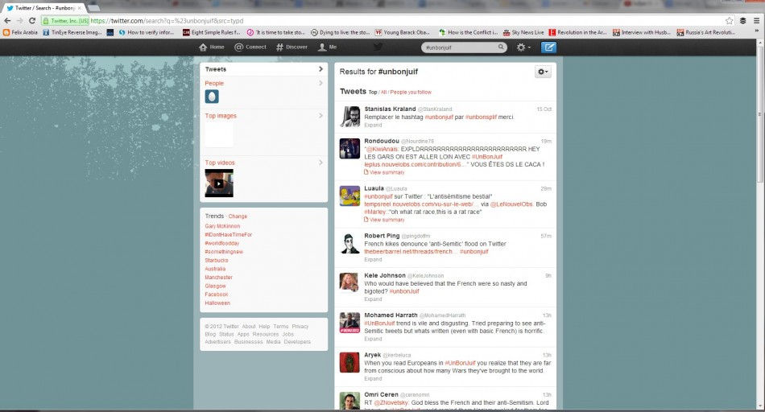Click Robert Ping's avatar

(349, 243)
